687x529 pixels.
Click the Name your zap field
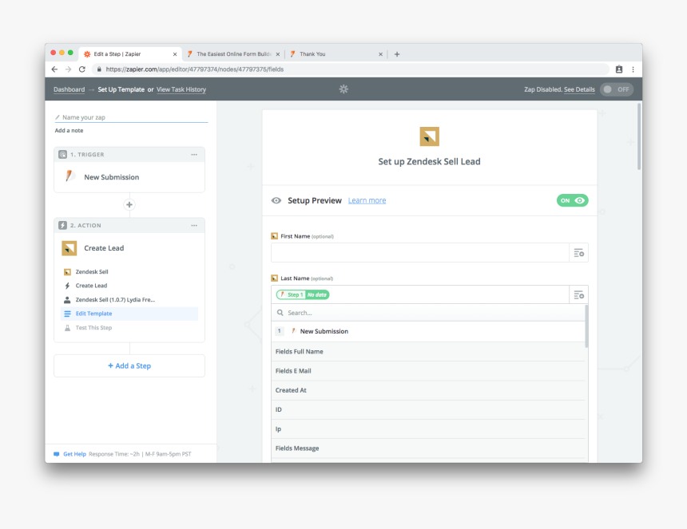[131, 117]
